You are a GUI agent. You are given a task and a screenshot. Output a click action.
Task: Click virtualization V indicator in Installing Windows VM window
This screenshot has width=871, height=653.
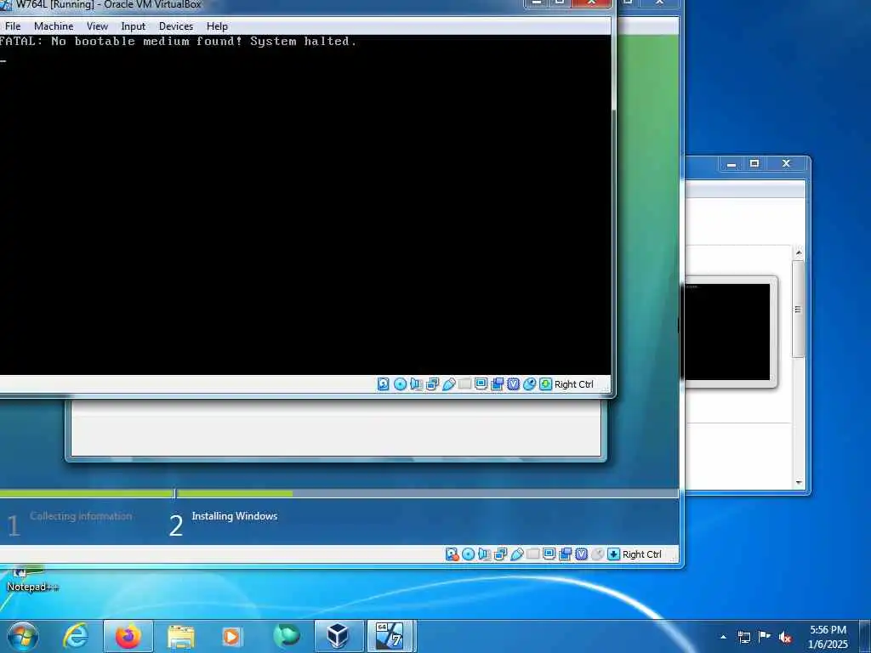pyautogui.click(x=581, y=554)
